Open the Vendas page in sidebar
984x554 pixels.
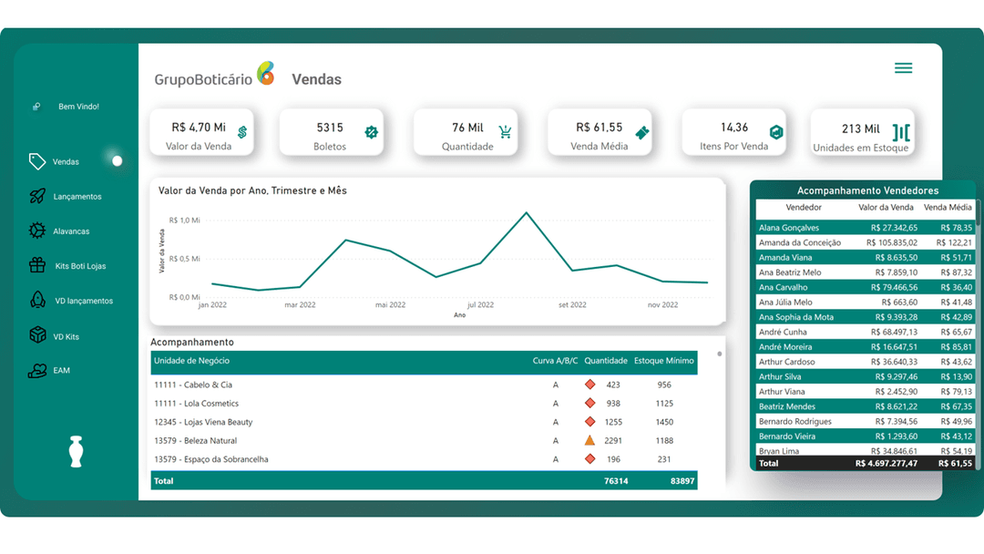[66, 162]
